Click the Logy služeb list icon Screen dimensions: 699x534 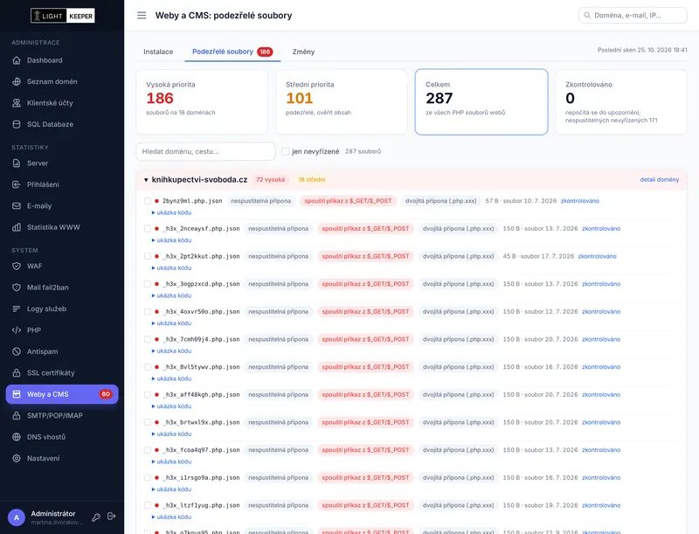click(x=17, y=309)
